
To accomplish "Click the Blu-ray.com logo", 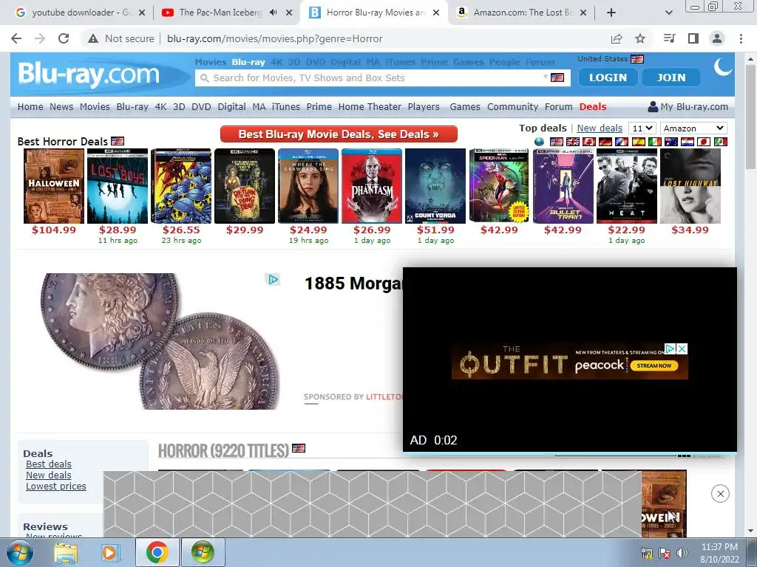I will pyautogui.click(x=89, y=74).
